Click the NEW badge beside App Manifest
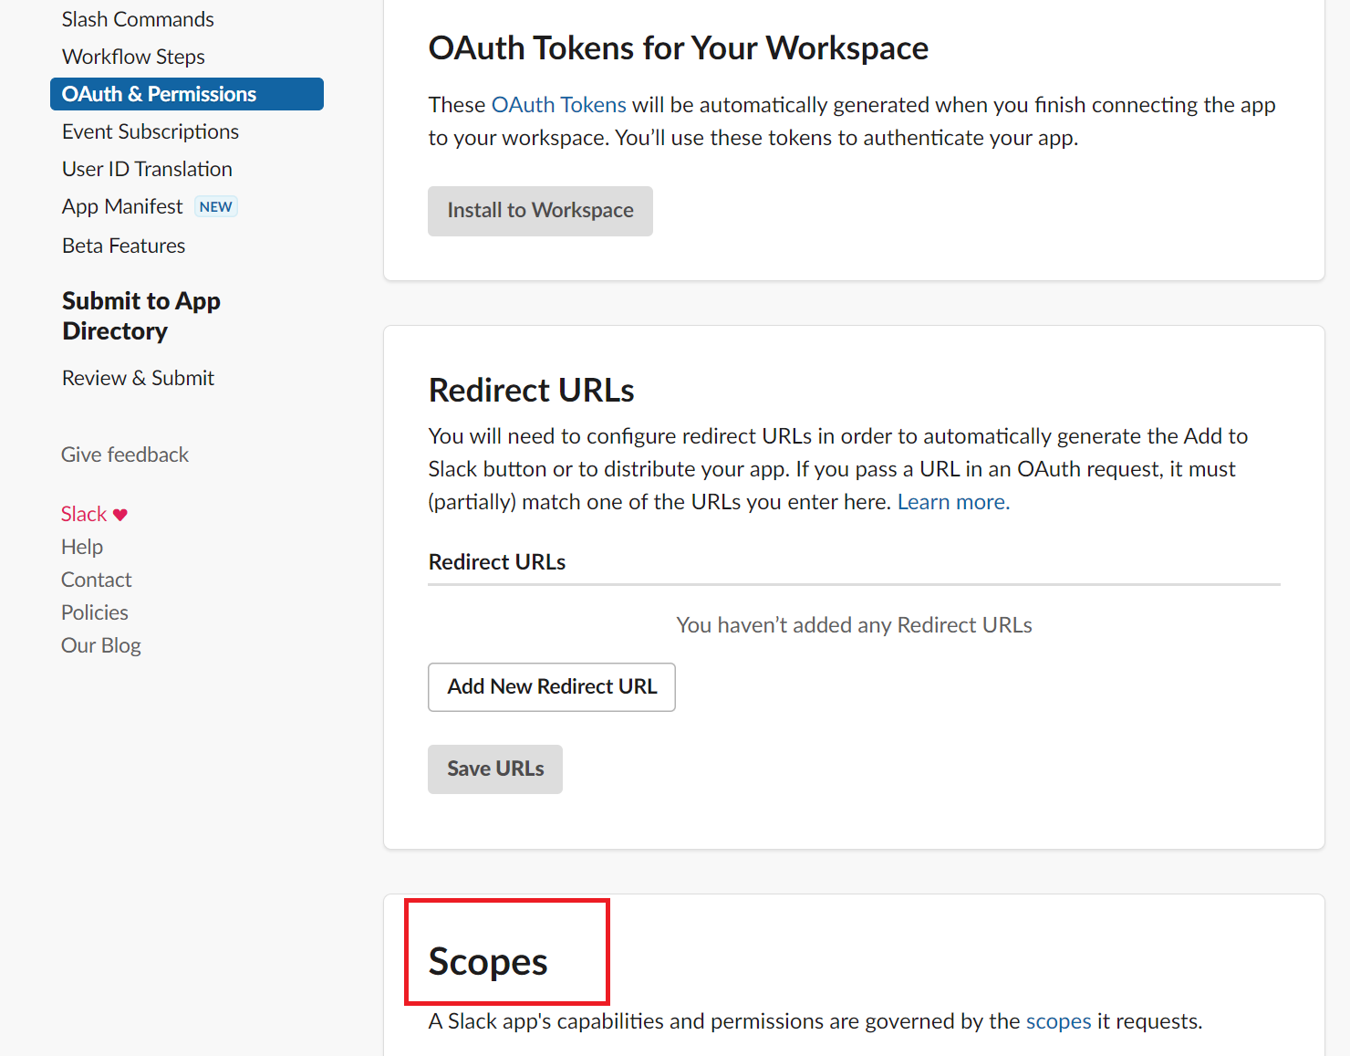This screenshot has height=1056, width=1350. [216, 206]
